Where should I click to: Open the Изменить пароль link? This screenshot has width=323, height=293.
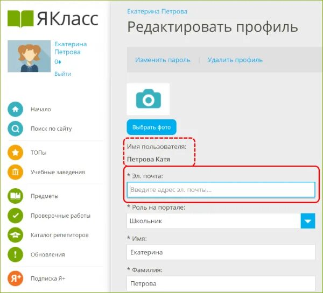(x=163, y=60)
